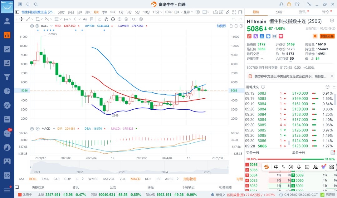Open the pie chart icon in sidebar
337x198 pixels.
7,91
